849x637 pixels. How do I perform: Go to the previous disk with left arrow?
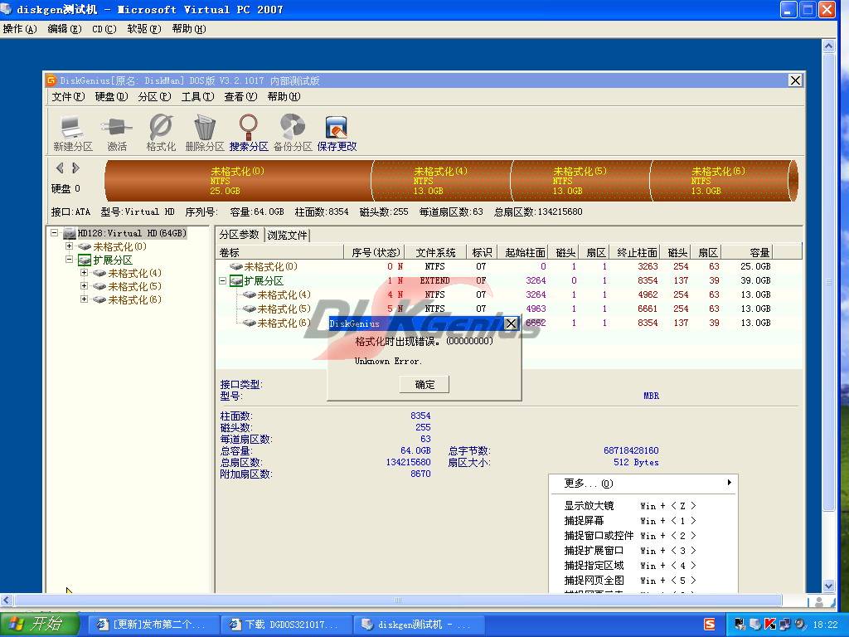[60, 168]
